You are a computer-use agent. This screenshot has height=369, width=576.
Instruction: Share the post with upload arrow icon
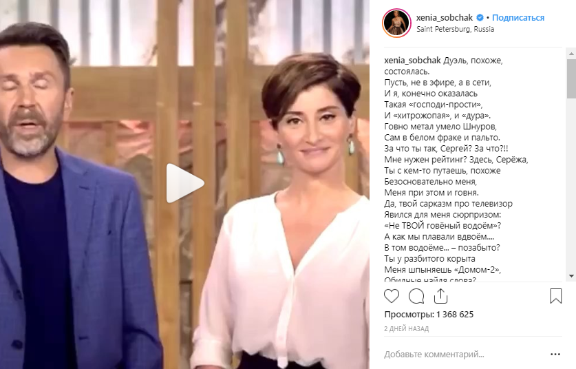440,296
